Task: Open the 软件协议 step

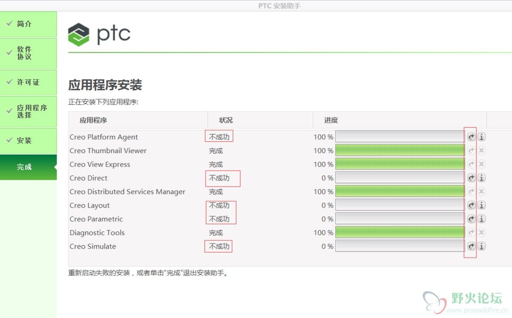Action: (28, 53)
